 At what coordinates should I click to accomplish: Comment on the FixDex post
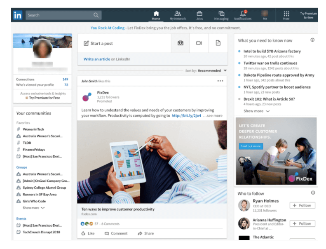116,233
